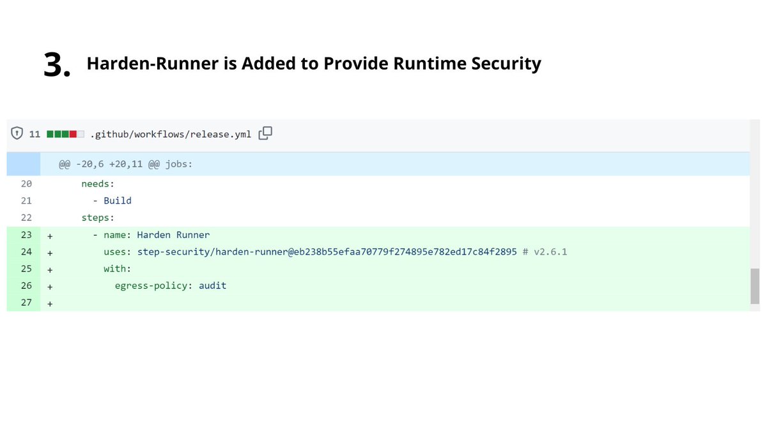This screenshot has height=431, width=767.
Task: Select added line number 24
Action: click(x=26, y=252)
